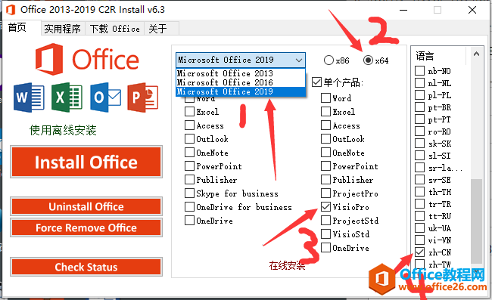Check ProjectStd in single products
The height and width of the screenshot is (300, 492).
tap(325, 221)
